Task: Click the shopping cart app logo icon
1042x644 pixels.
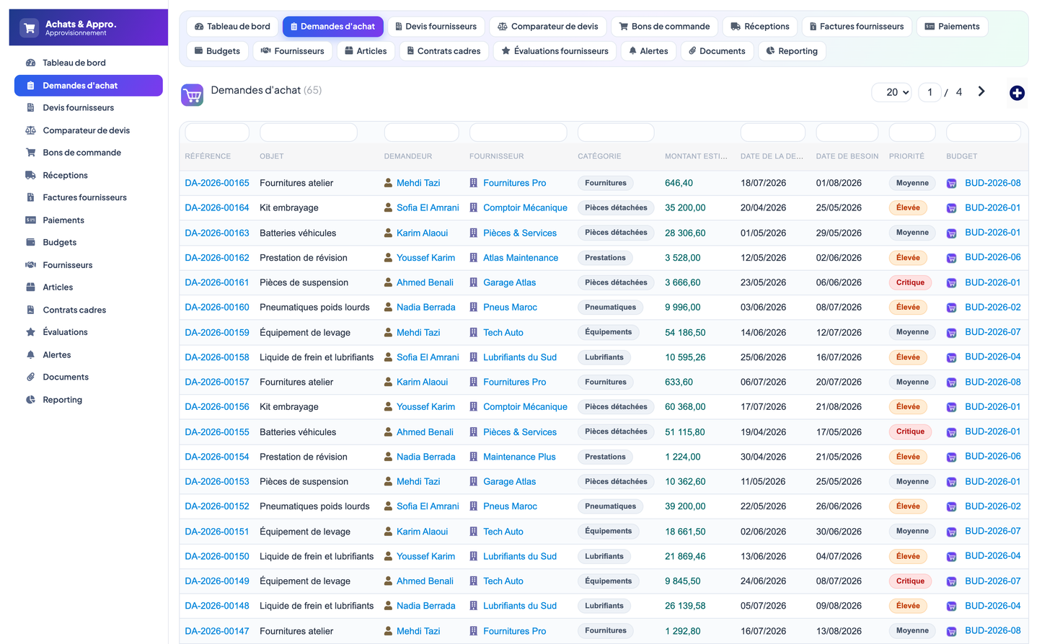Action: (30, 28)
